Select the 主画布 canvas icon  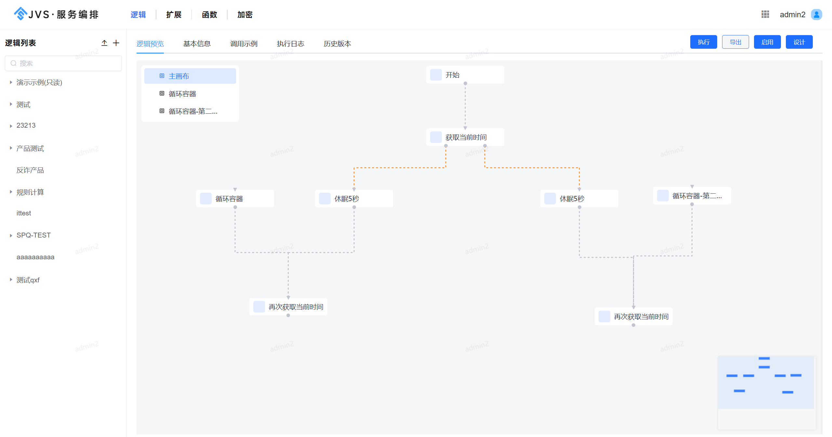(162, 76)
